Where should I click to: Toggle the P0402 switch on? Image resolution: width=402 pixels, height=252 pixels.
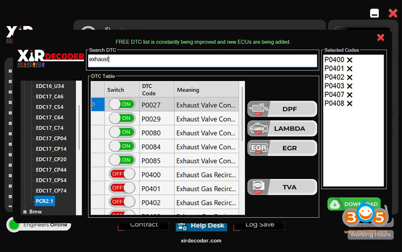point(122,202)
